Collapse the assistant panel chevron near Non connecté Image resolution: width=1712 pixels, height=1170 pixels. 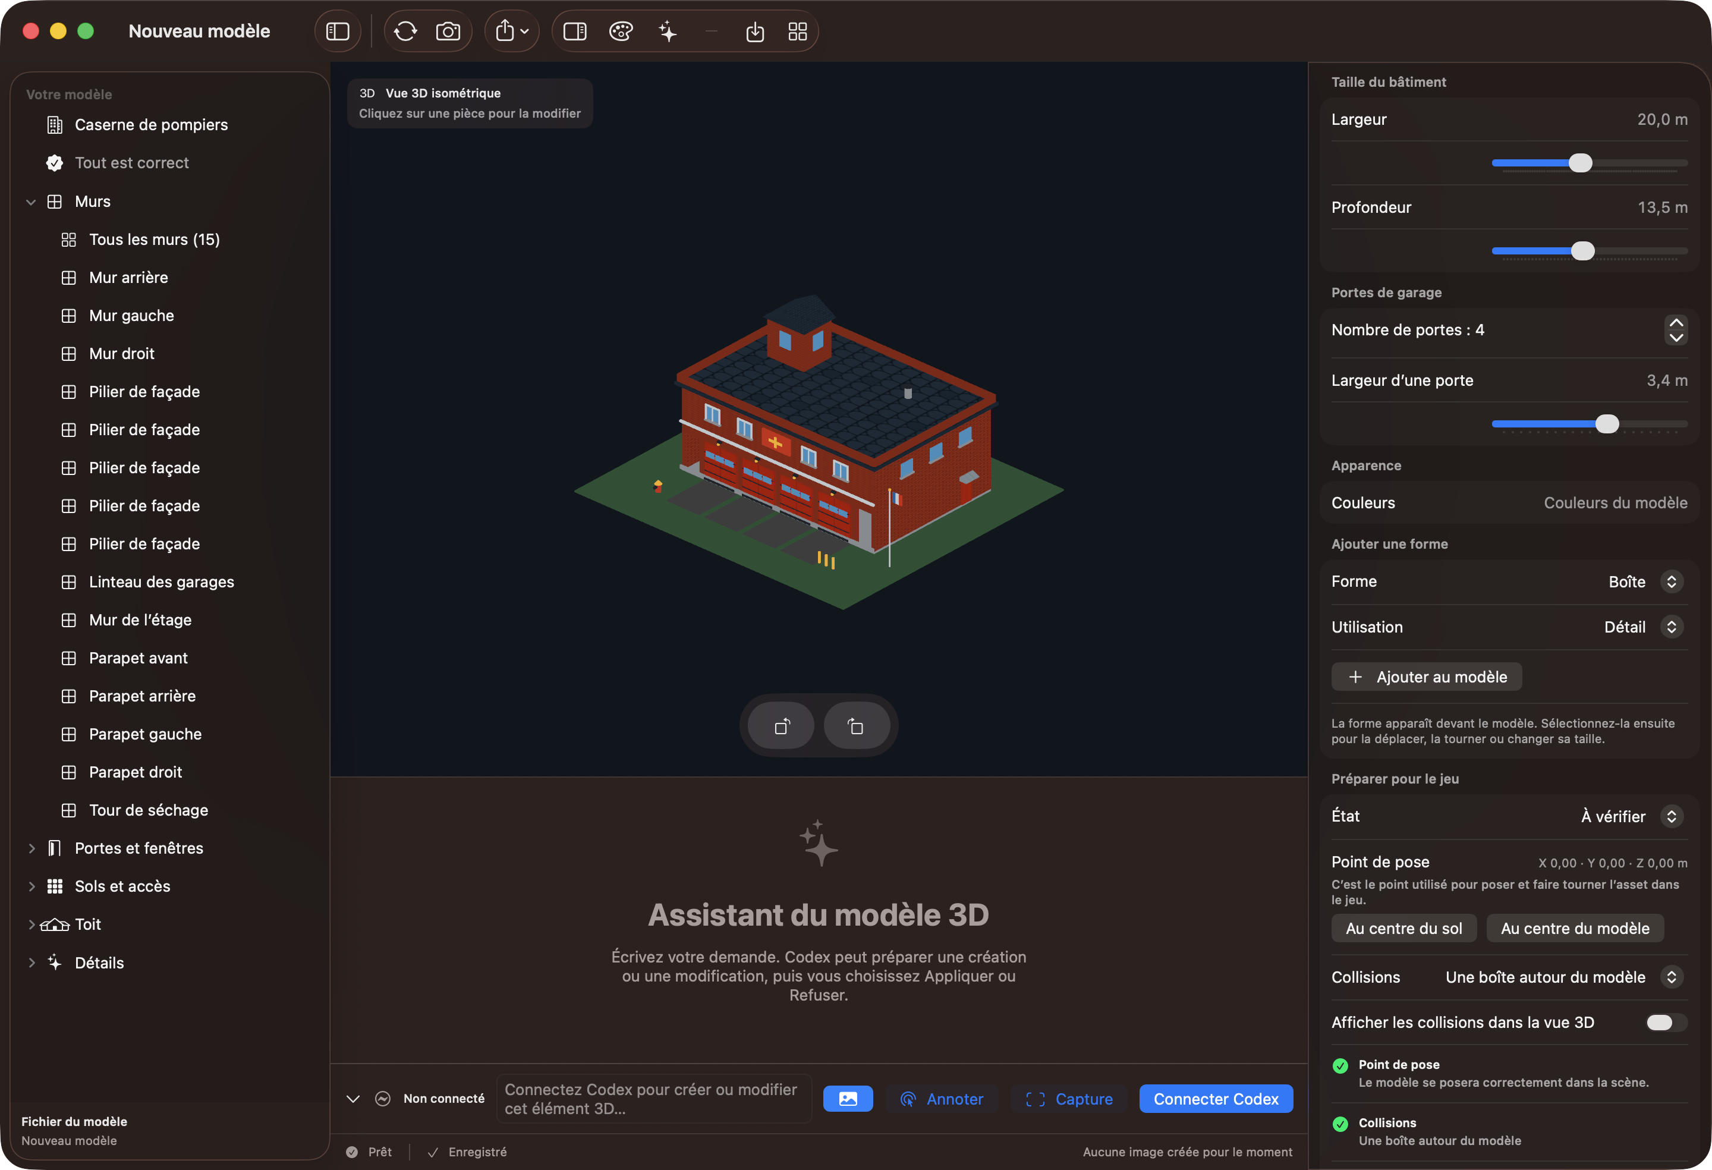(353, 1099)
